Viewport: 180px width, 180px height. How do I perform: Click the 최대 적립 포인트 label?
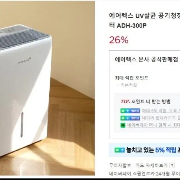tap(131, 78)
